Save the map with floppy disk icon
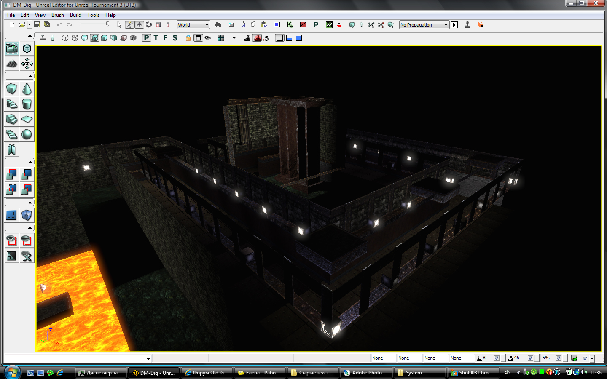This screenshot has width=607, height=379. 37,25
